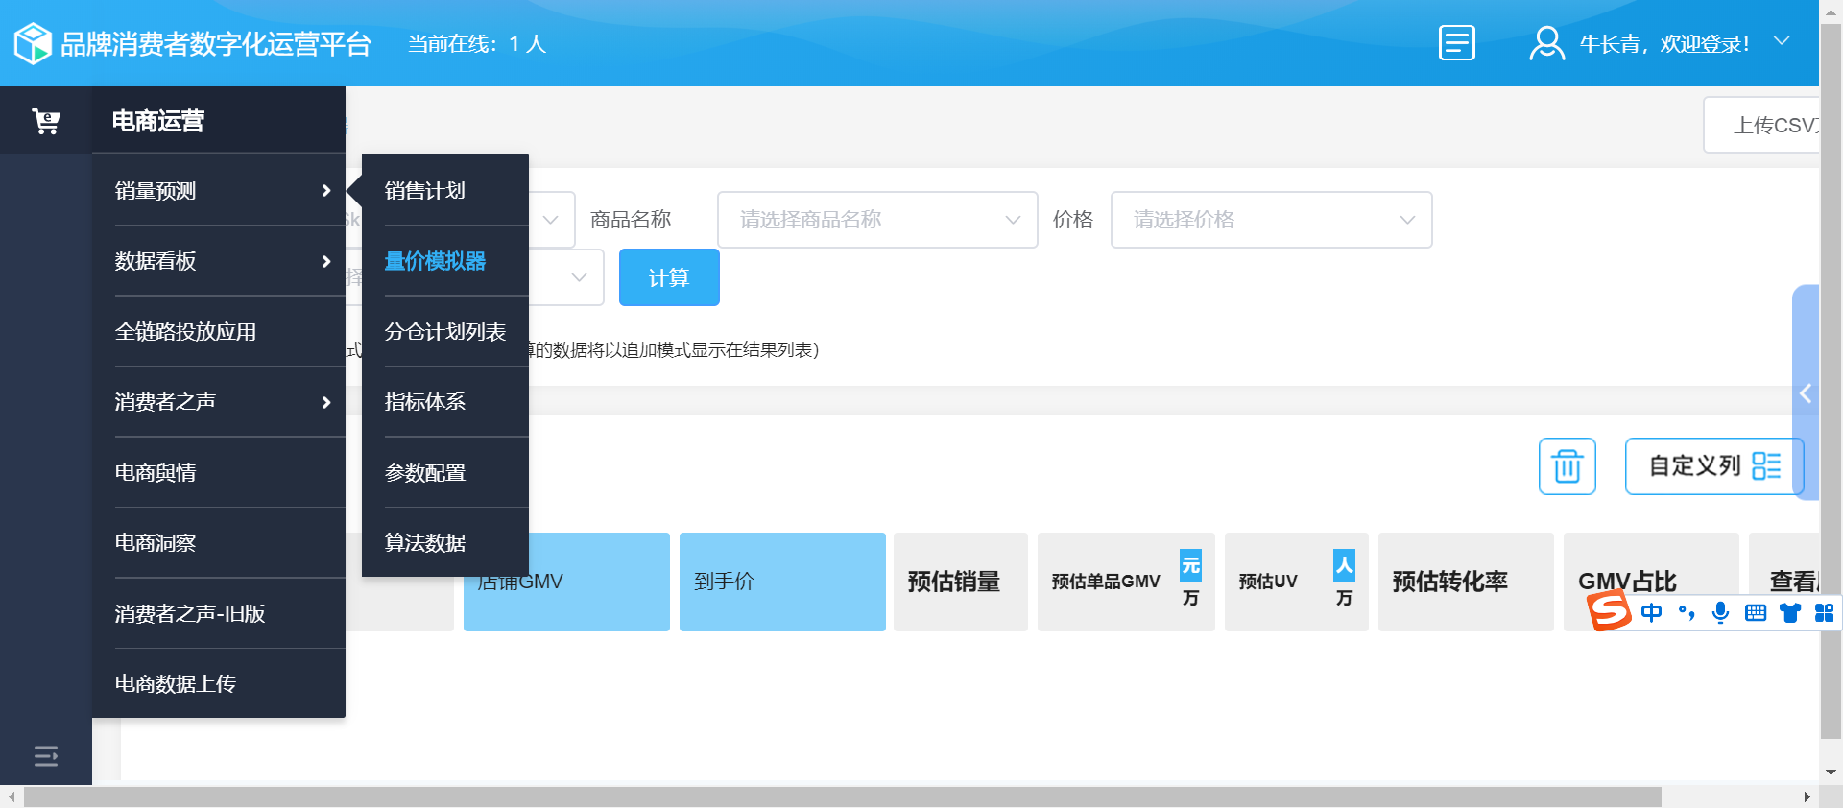This screenshot has height=808, width=1843.
Task: Click the vertical scrollbar down arrow
Action: click(x=1831, y=772)
